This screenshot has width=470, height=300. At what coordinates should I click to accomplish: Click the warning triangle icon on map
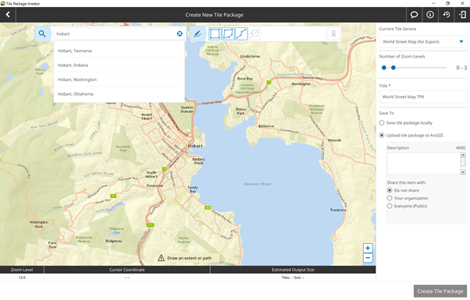point(162,258)
